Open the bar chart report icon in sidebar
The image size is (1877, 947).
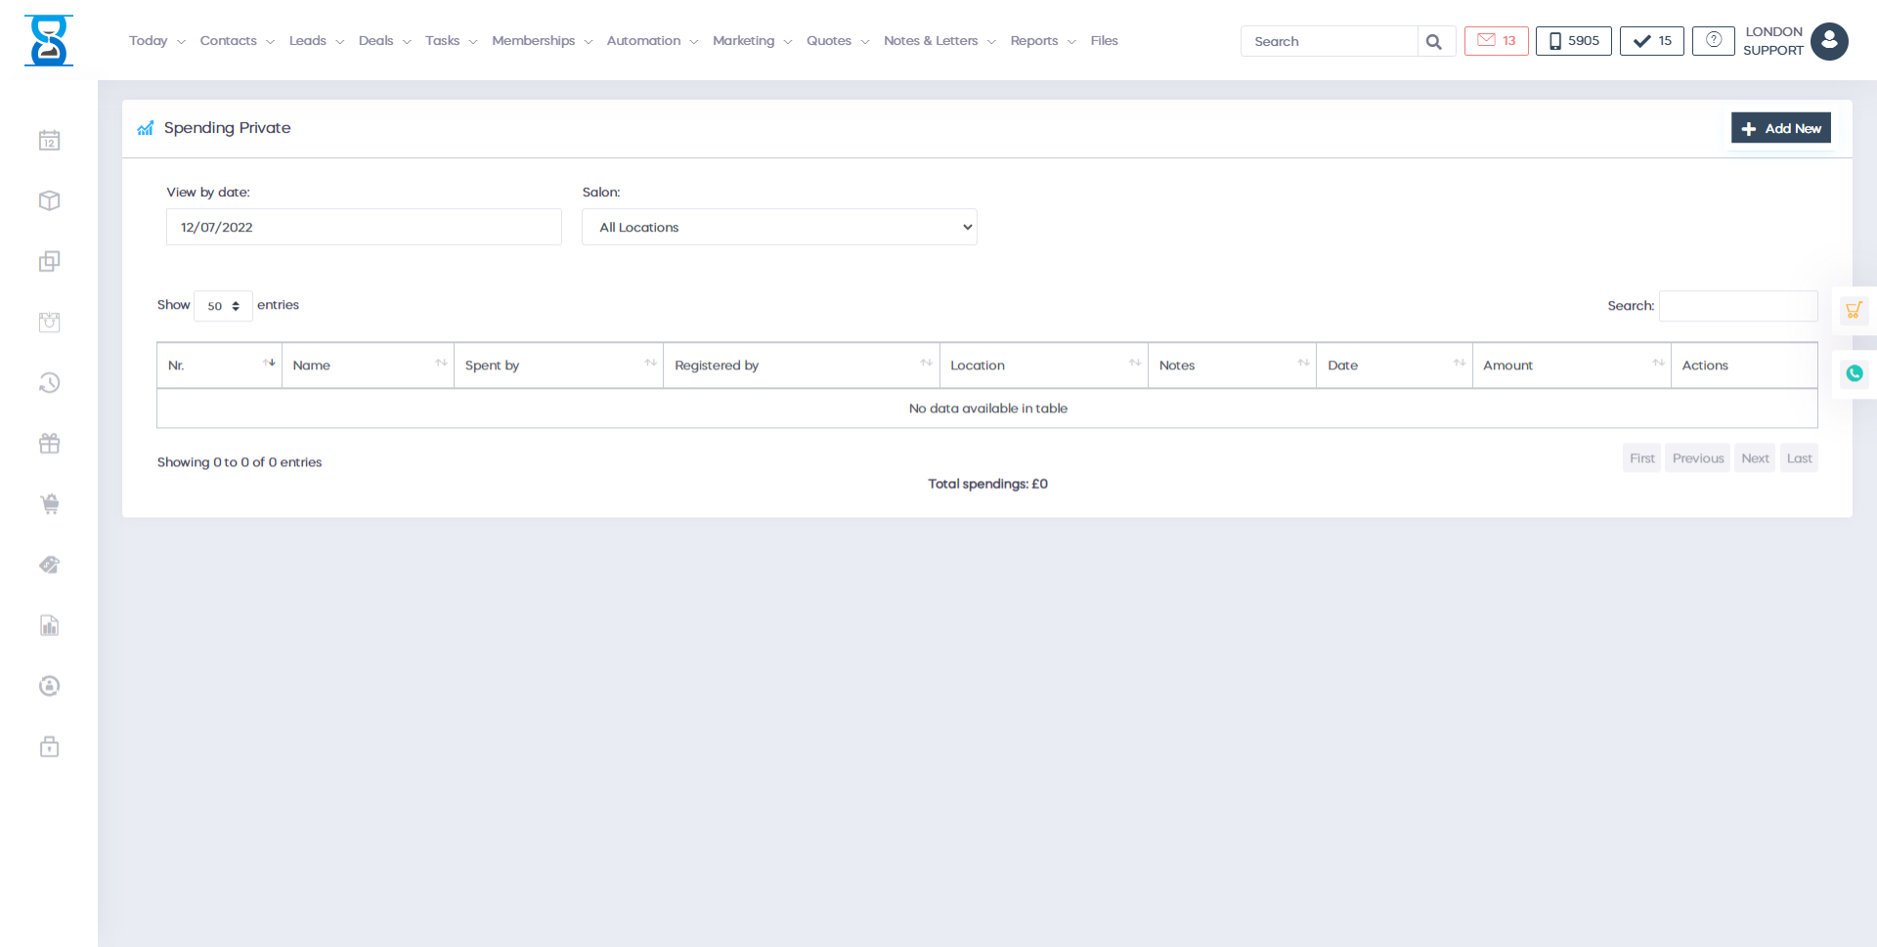pos(49,625)
